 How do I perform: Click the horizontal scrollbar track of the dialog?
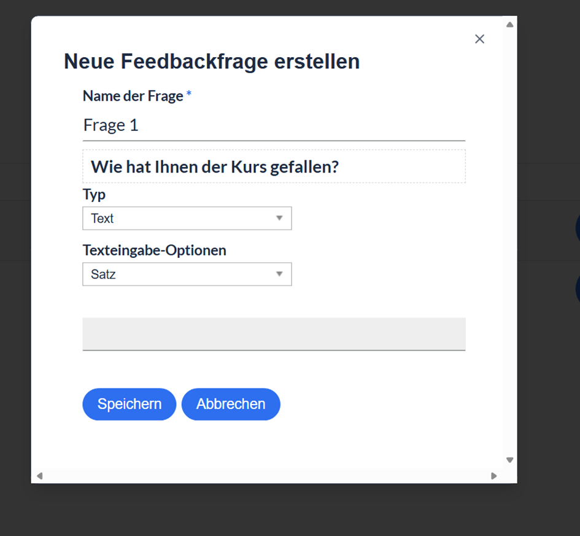(x=266, y=476)
